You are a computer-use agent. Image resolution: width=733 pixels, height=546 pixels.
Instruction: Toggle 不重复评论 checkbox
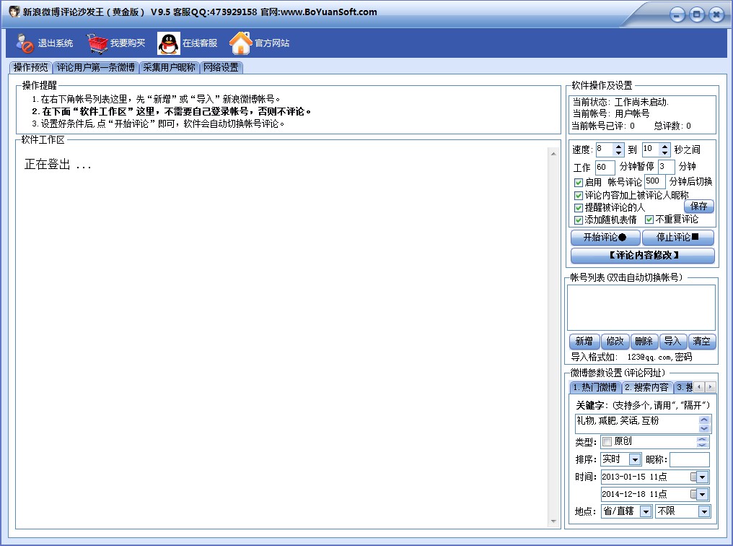point(649,220)
